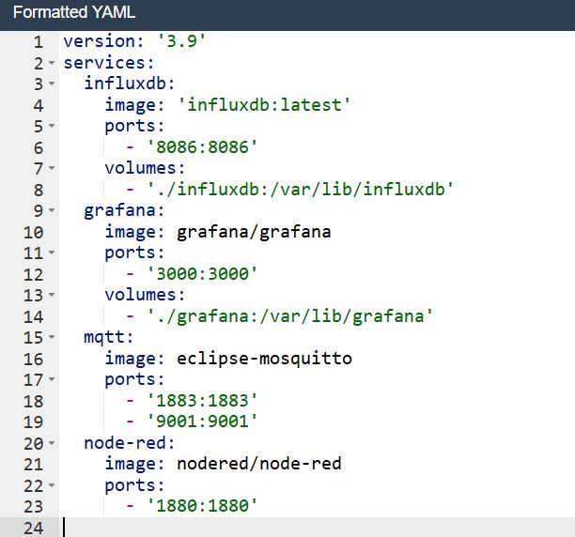Image resolution: width=575 pixels, height=537 pixels.
Task: Click the 'volumes:' key on line 7
Action: tap(146, 168)
